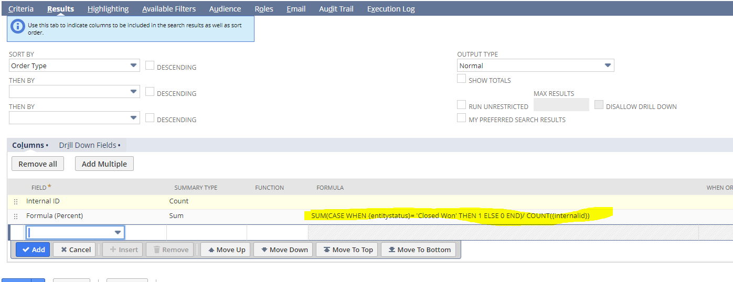Click the blue Add button
Image resolution: width=733 pixels, height=282 pixels.
(33, 250)
